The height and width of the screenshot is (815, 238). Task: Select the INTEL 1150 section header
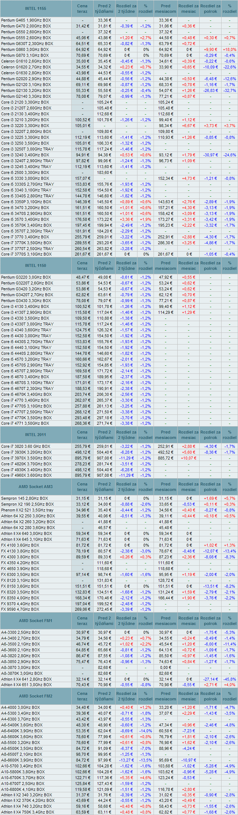point(35,265)
